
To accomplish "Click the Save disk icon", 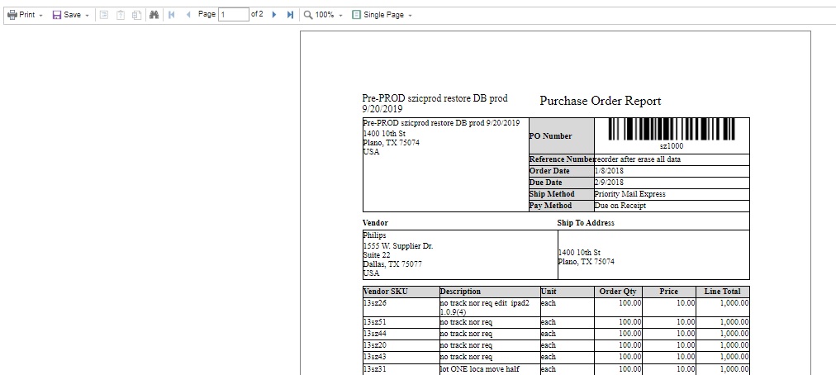I will [56, 15].
